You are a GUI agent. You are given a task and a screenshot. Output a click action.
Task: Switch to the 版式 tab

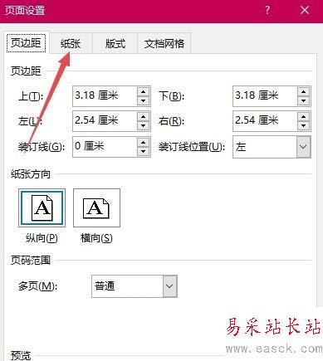(x=115, y=43)
